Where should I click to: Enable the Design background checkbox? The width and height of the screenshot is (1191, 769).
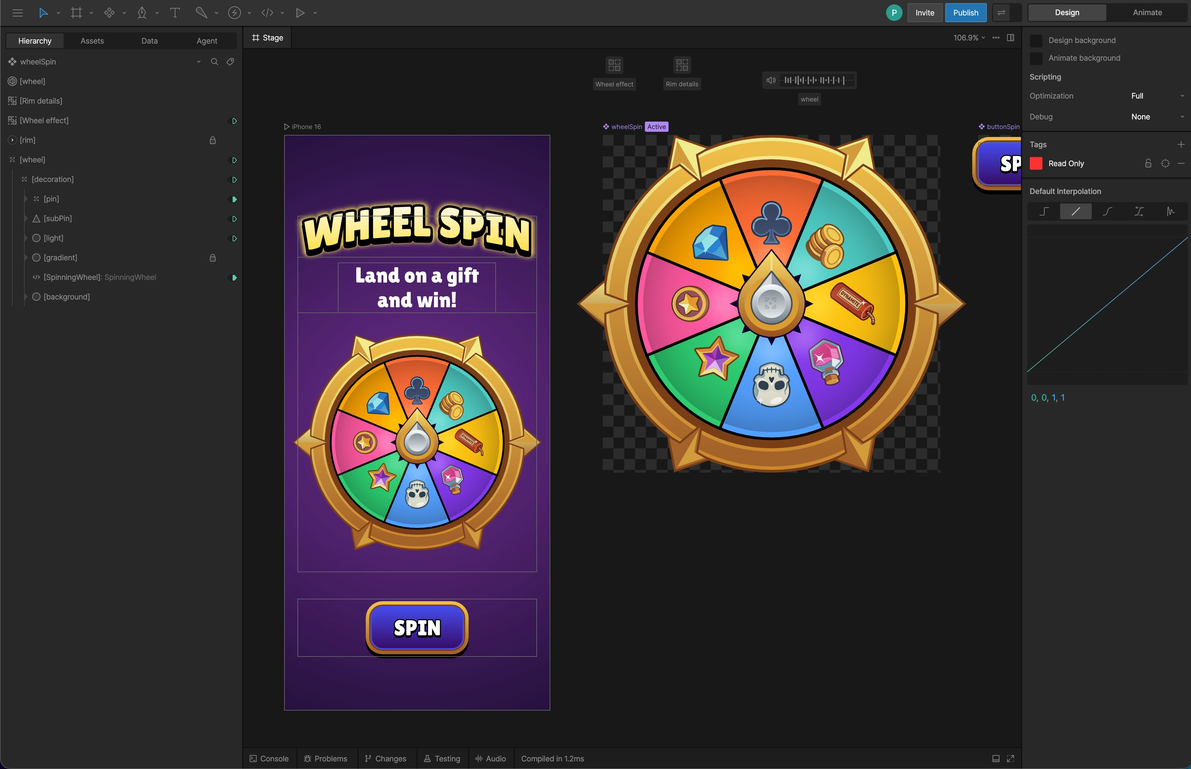pos(1036,40)
